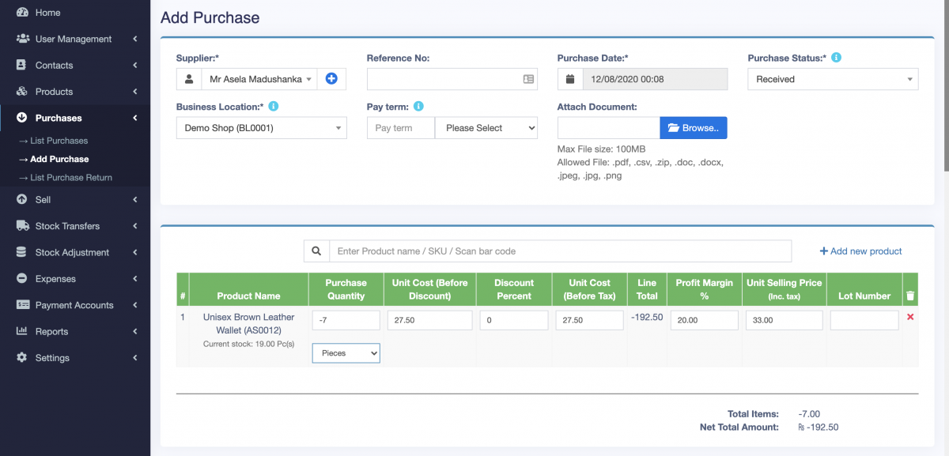This screenshot has width=949, height=456.
Task: Show Pay term info tooltip icon
Action: coord(418,106)
